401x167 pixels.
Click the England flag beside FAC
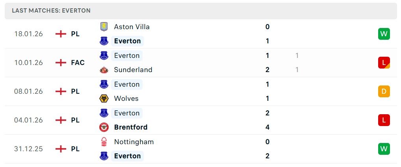tap(61, 63)
